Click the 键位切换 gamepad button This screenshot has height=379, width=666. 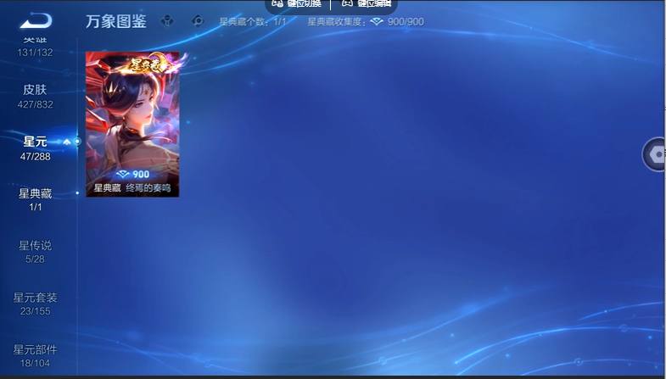(297, 4)
